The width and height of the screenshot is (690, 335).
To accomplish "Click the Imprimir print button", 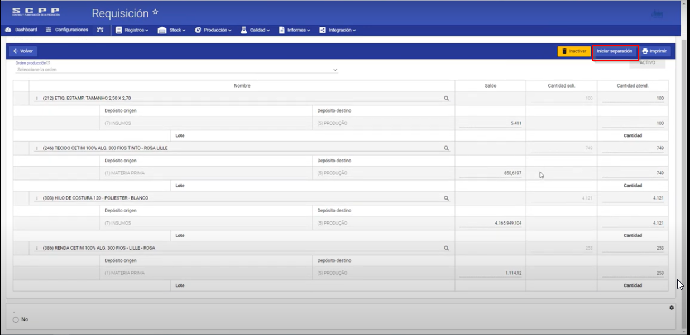I will (654, 51).
